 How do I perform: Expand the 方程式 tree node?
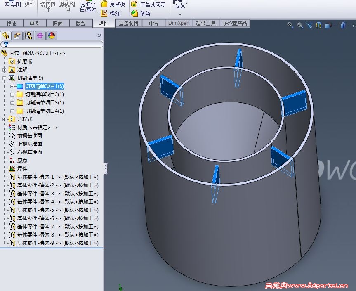click(x=5, y=119)
